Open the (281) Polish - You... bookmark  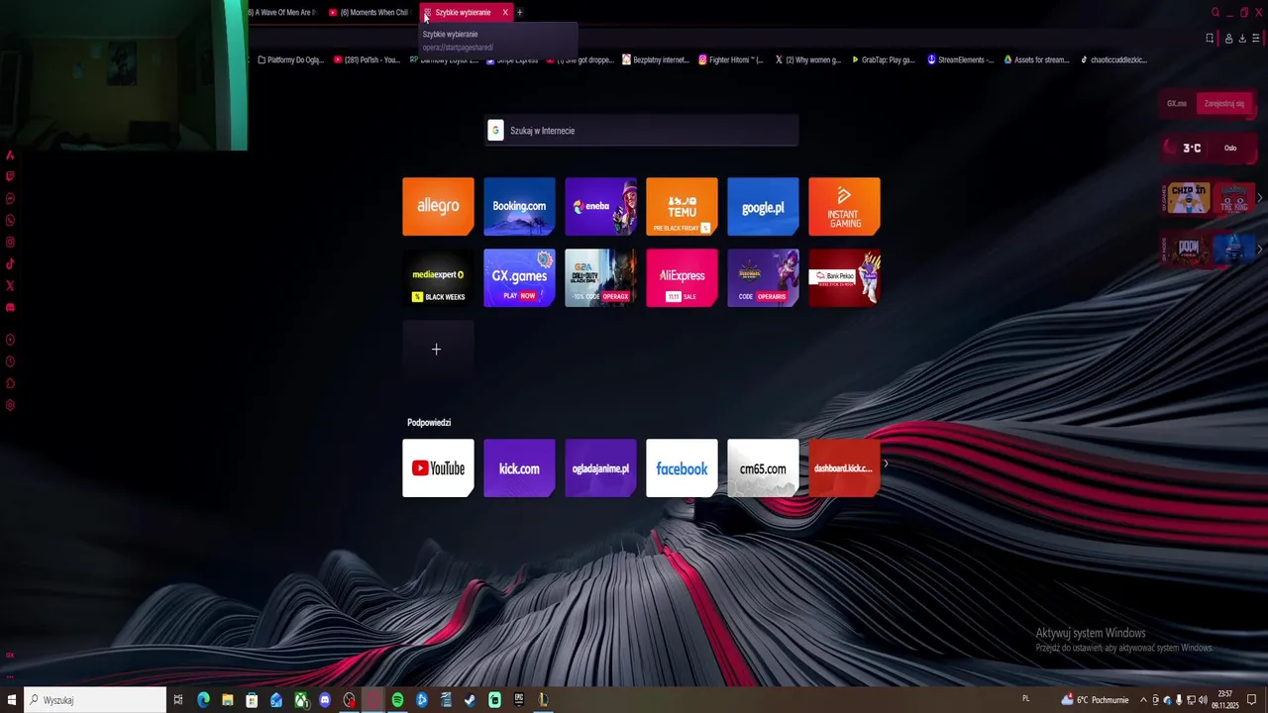coord(367,60)
